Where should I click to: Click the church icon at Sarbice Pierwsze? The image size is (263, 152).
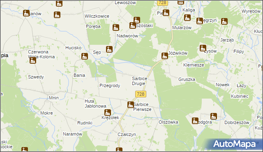[x=130, y=105]
